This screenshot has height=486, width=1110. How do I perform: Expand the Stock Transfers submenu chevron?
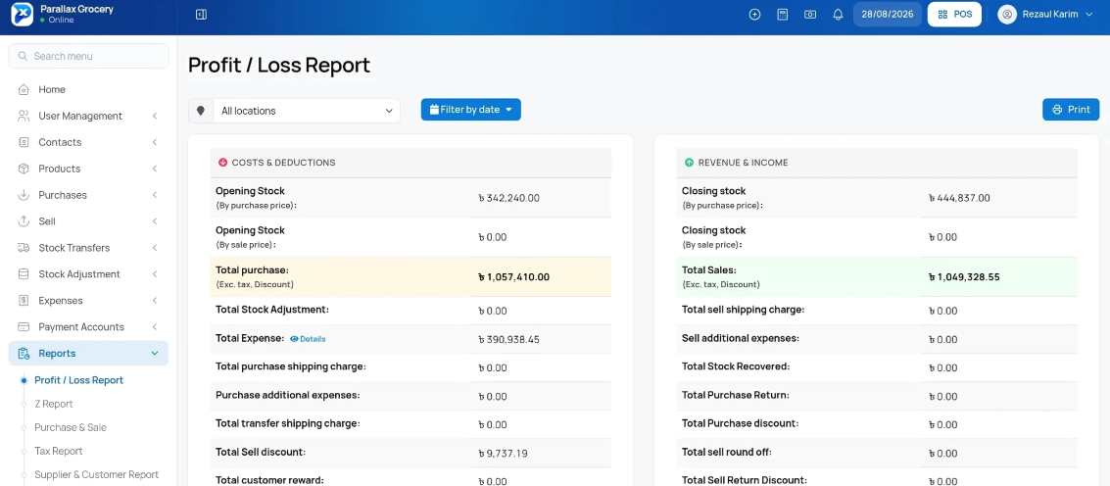(155, 248)
